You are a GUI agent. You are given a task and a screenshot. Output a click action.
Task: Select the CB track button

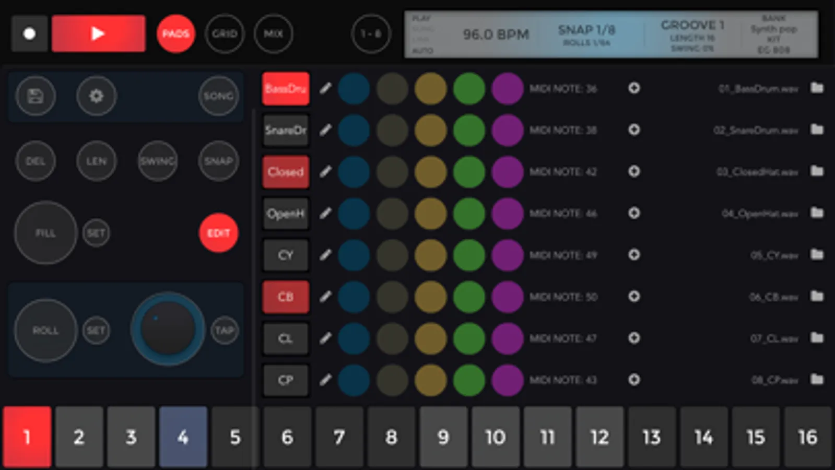(286, 297)
